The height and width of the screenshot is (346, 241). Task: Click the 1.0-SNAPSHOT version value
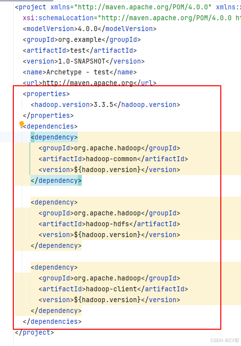point(82,61)
